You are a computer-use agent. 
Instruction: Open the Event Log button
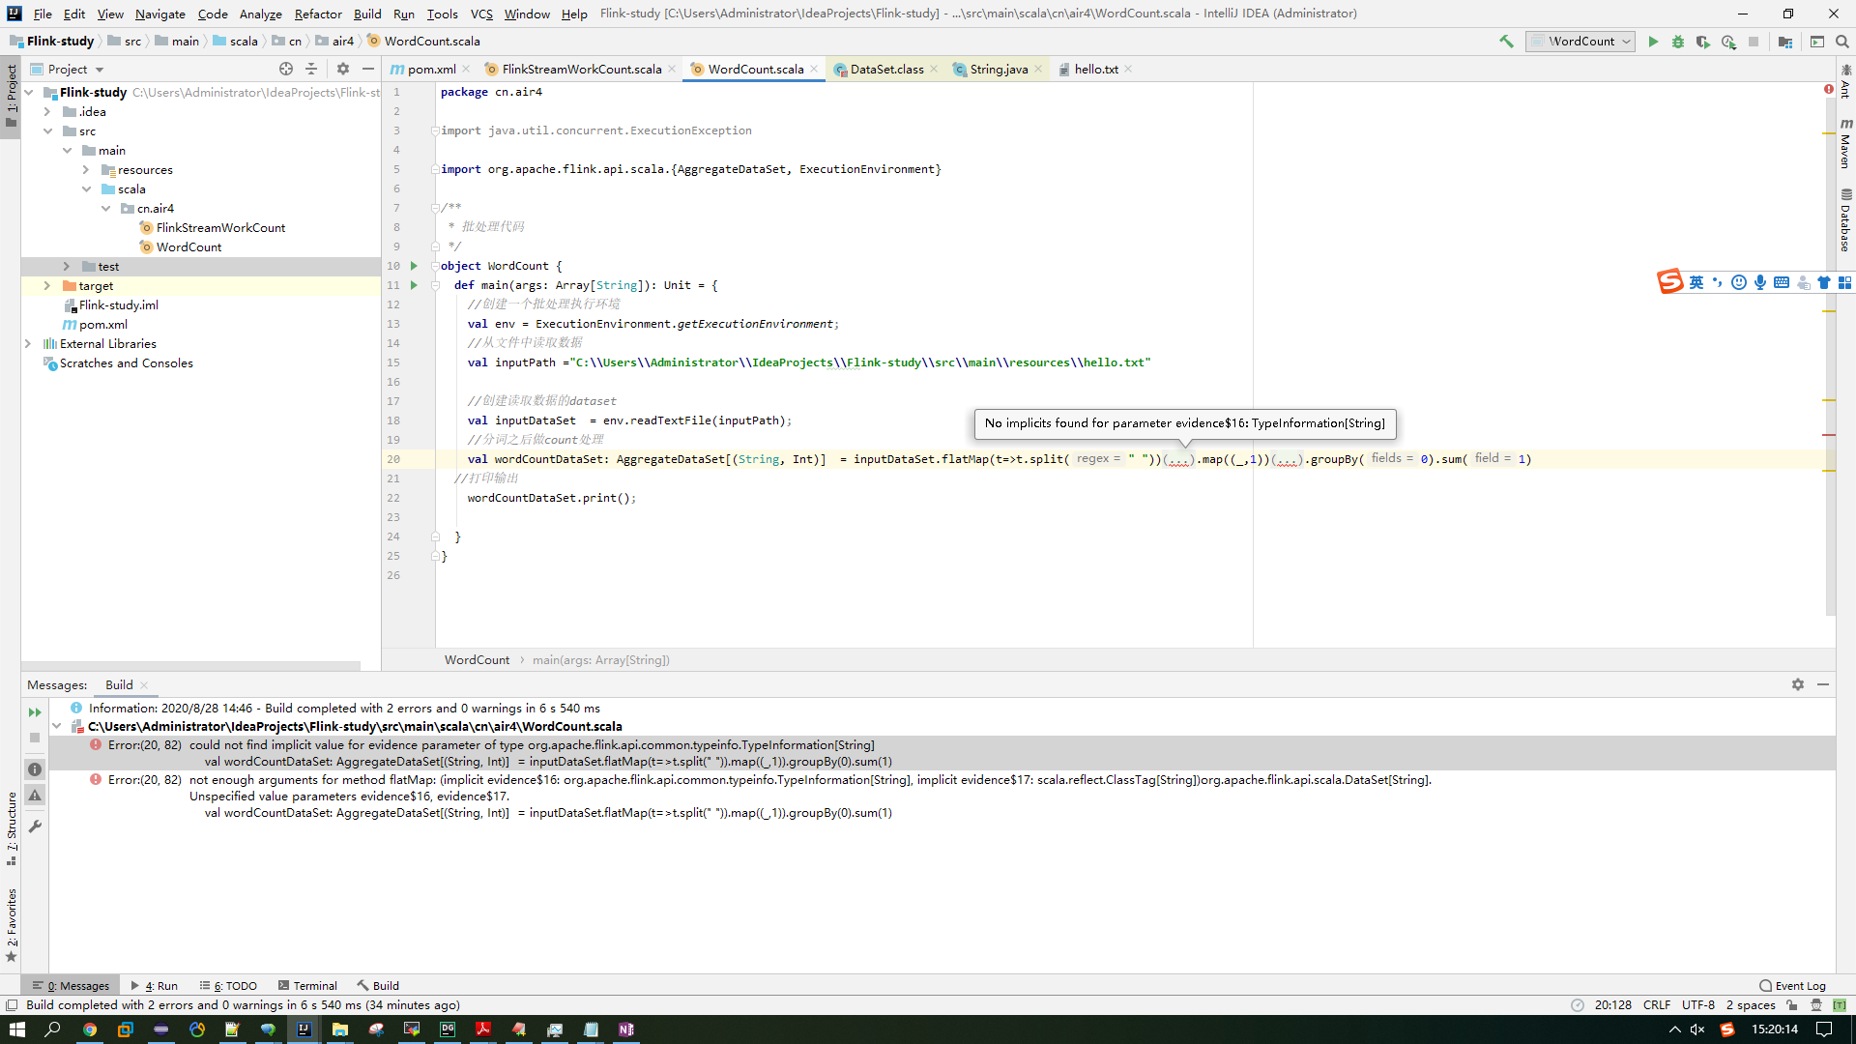click(1793, 986)
